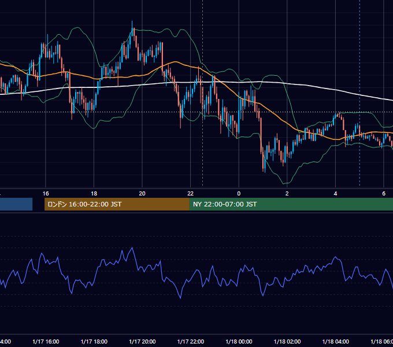Click hour label 6 on upper axis

pyautogui.click(x=384, y=194)
